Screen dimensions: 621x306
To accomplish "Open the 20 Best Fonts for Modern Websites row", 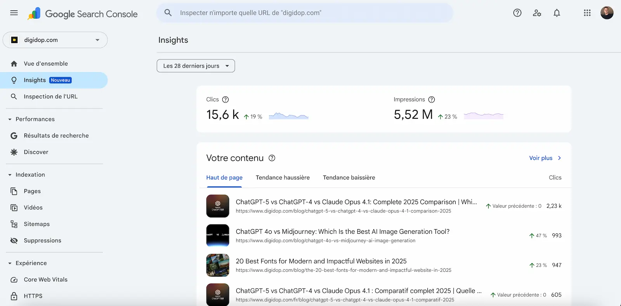I will [384, 265].
